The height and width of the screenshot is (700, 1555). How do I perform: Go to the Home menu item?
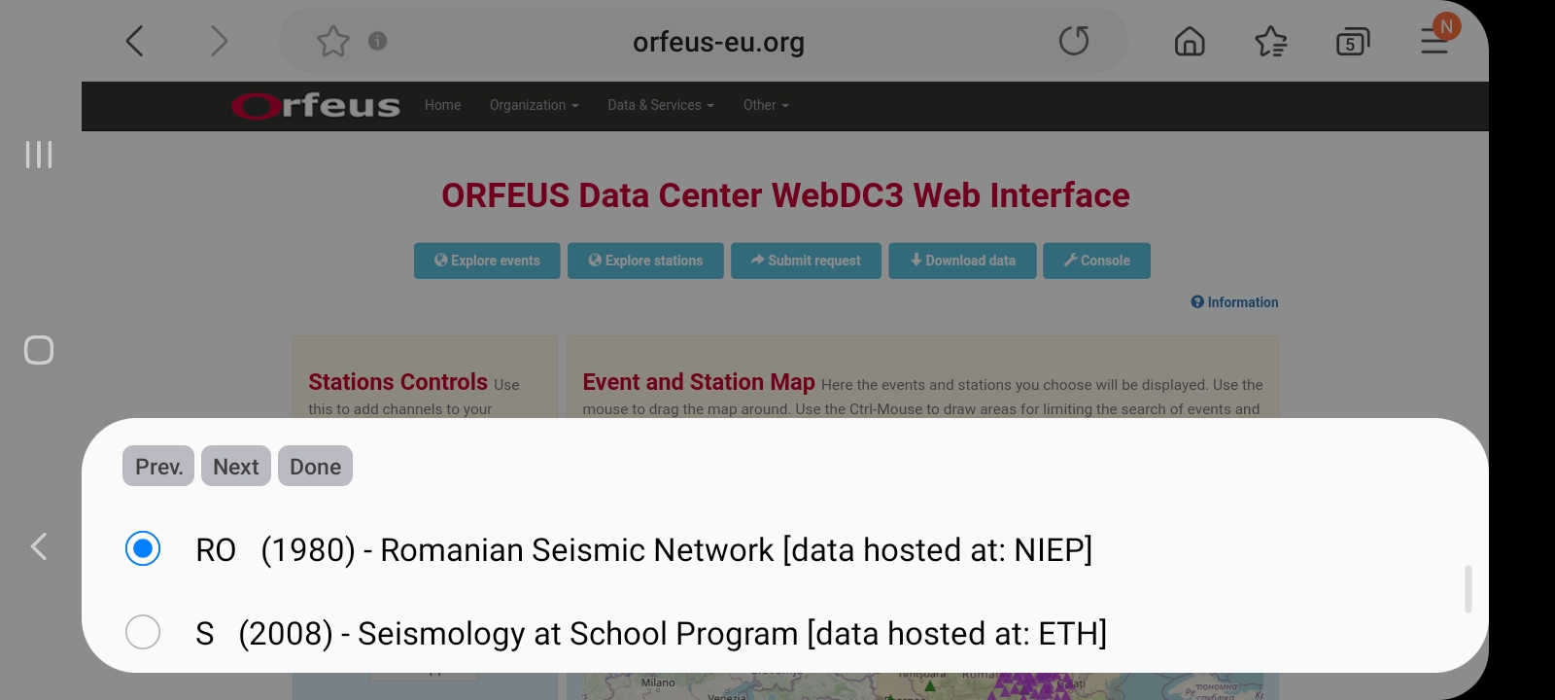(x=442, y=105)
